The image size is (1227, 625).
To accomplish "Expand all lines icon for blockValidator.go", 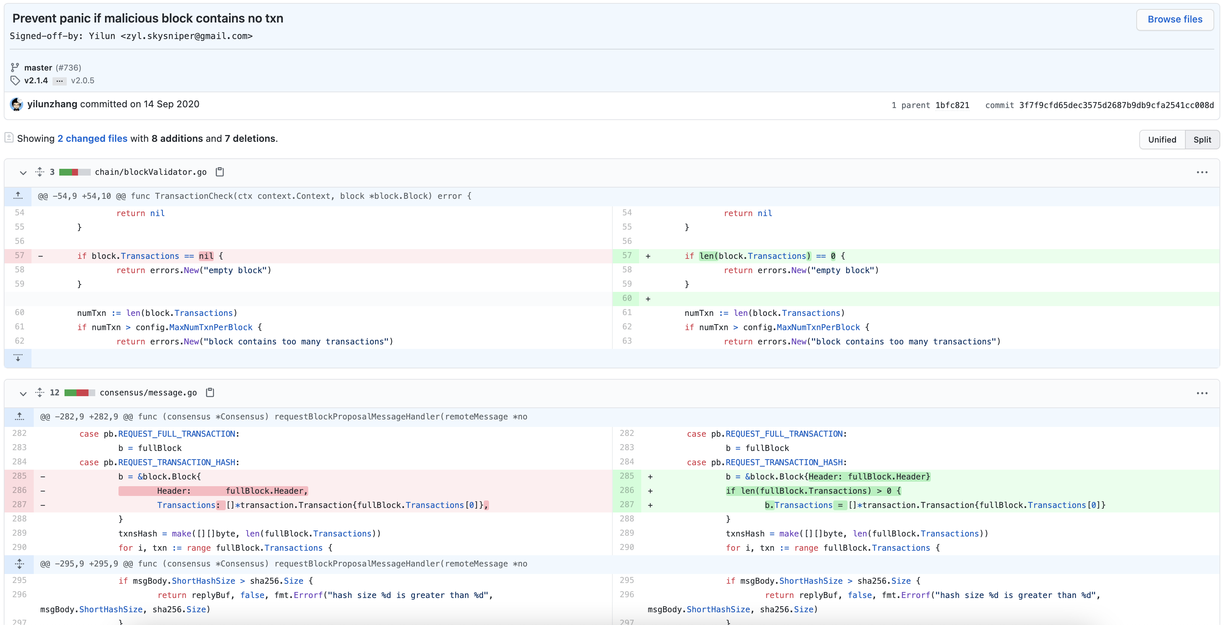I will tap(40, 172).
